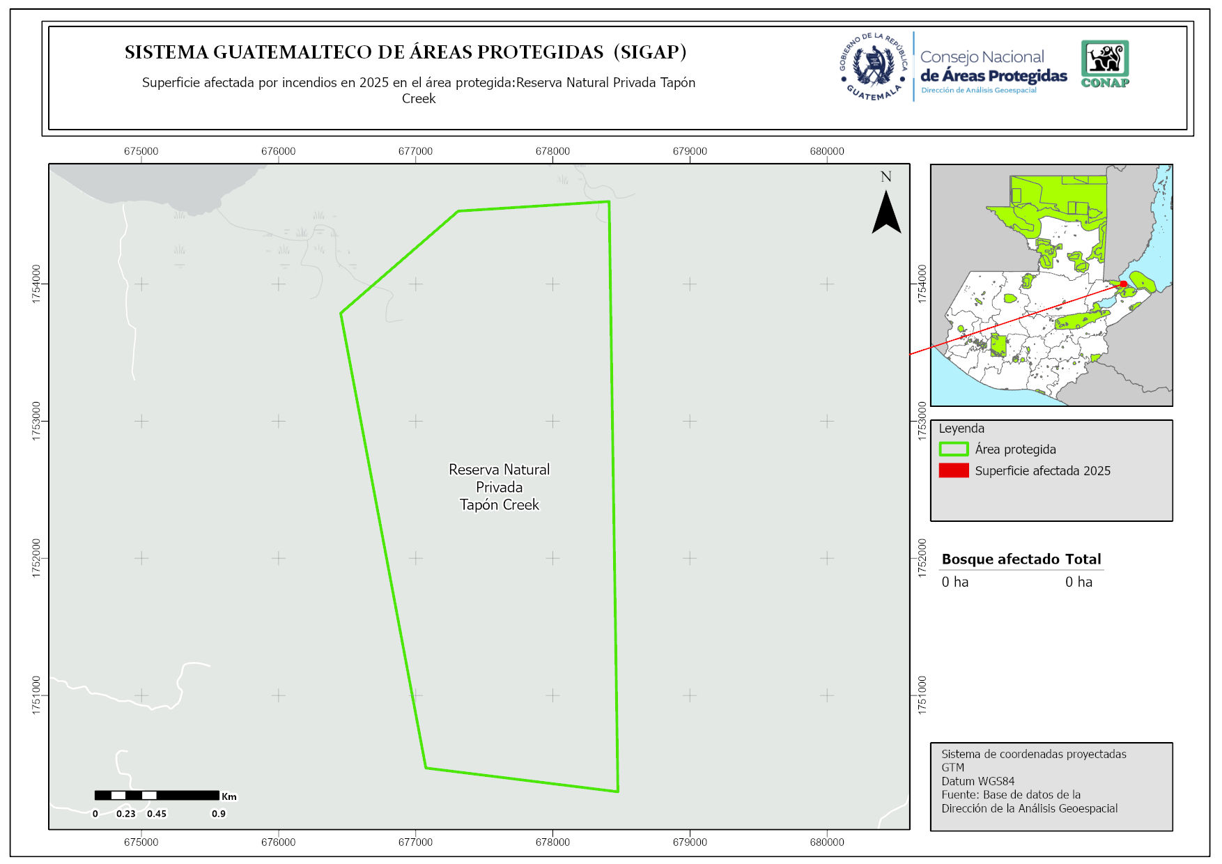Screen dimensions: 1222x864
Task: Click the 0 ha value under Total
Action: tap(1078, 582)
